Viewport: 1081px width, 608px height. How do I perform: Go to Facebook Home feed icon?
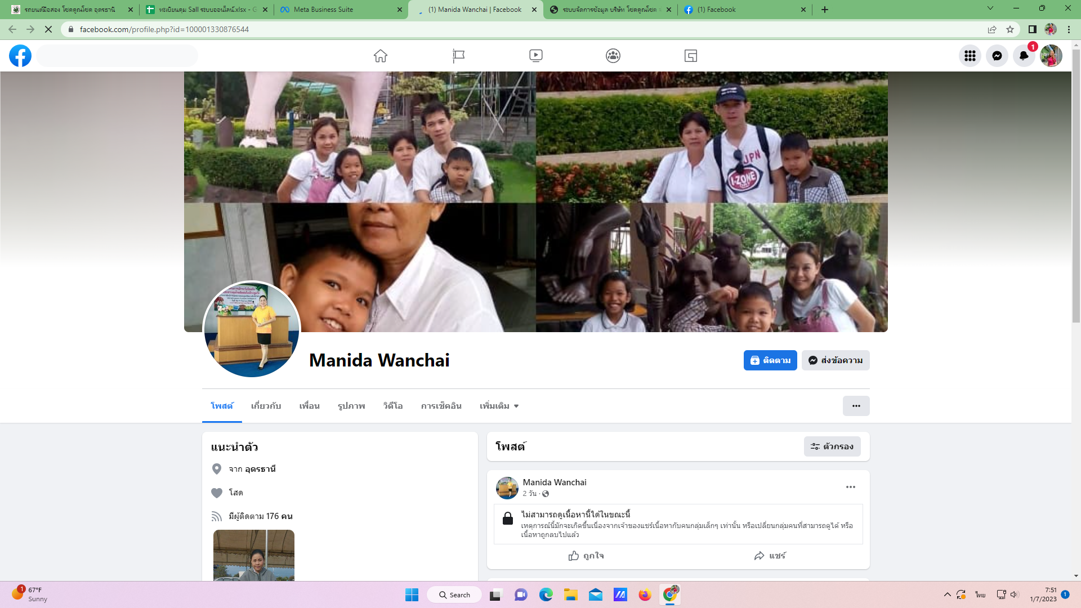point(381,56)
